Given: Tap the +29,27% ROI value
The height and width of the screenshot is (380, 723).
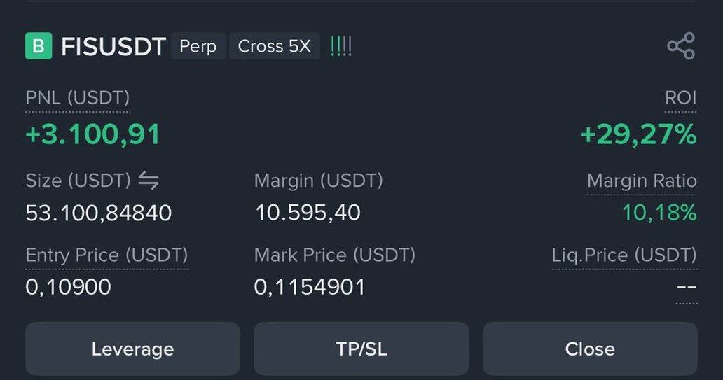Looking at the screenshot, I should click(x=639, y=134).
